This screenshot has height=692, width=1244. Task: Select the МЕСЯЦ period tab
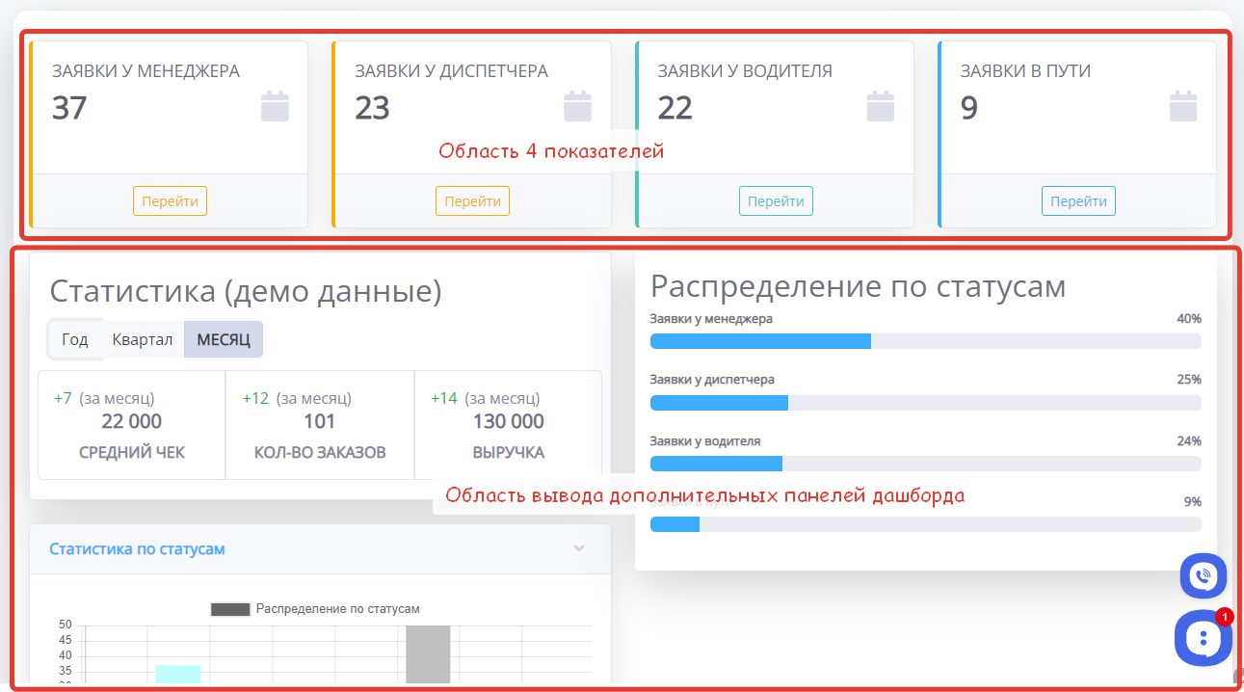pyautogui.click(x=224, y=339)
